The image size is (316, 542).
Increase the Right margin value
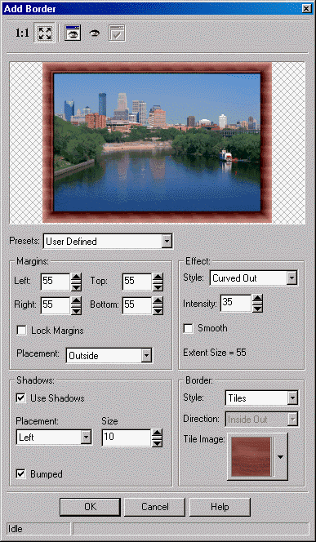(76, 301)
